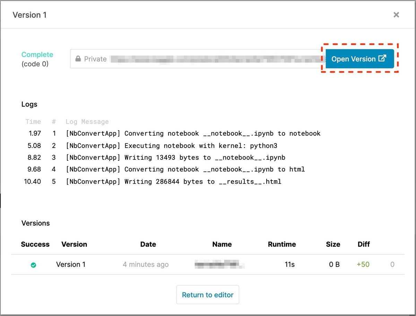Click the +50 diff value
Viewport: 416px width, 316px height.
pos(363,264)
